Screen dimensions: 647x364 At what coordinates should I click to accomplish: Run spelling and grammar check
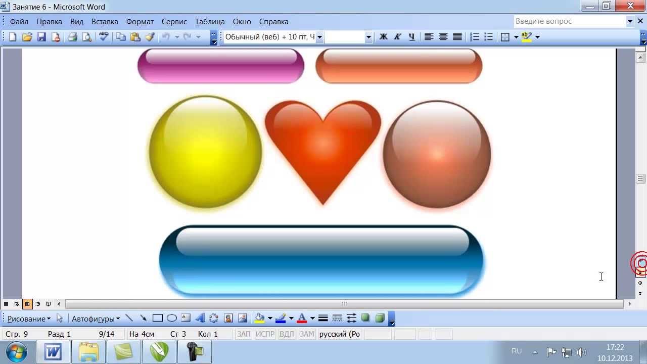coord(104,37)
